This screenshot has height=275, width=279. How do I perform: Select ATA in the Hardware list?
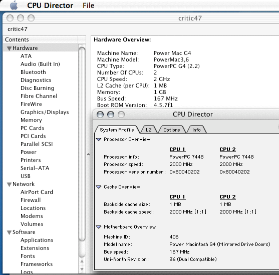click(x=26, y=56)
